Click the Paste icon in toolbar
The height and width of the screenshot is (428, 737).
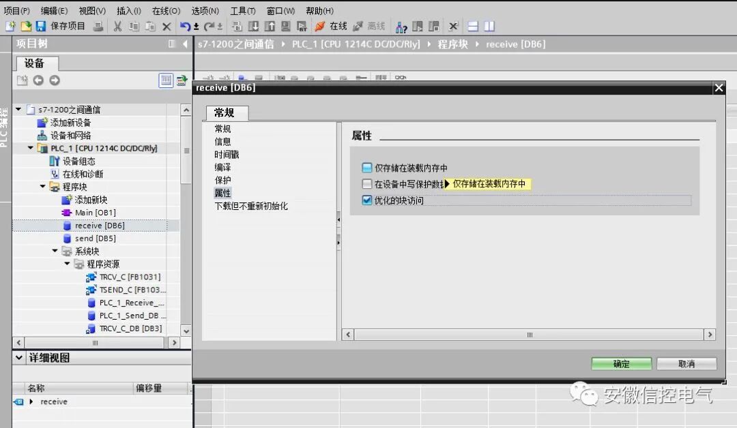pos(150,27)
